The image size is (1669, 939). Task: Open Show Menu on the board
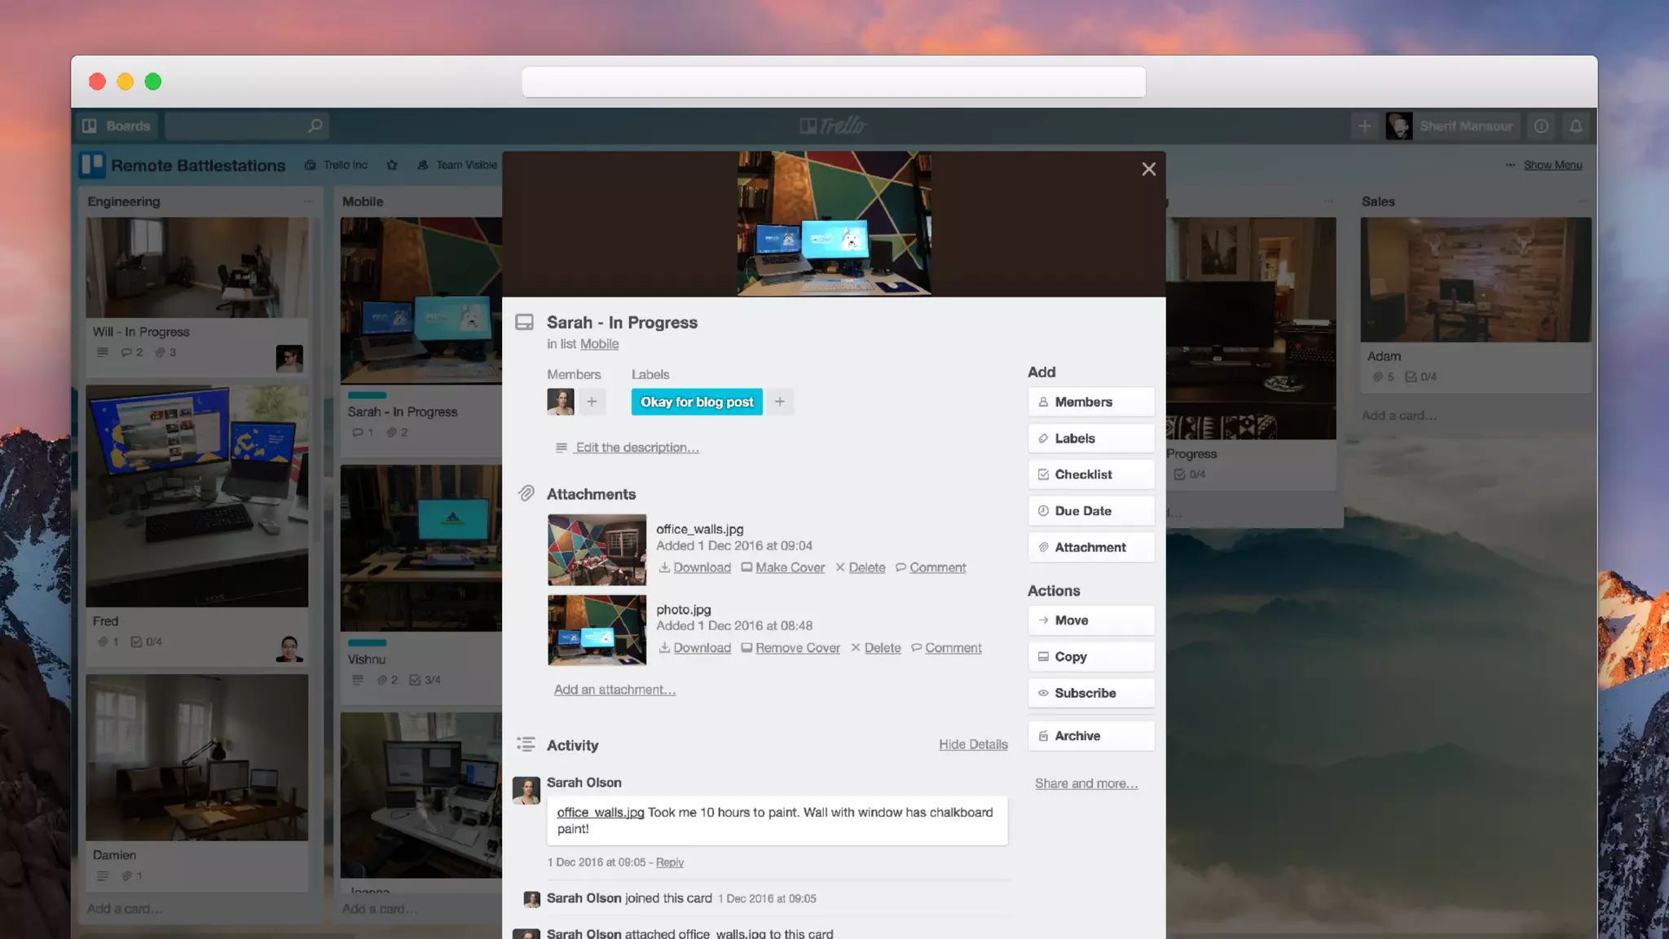coord(1552,165)
